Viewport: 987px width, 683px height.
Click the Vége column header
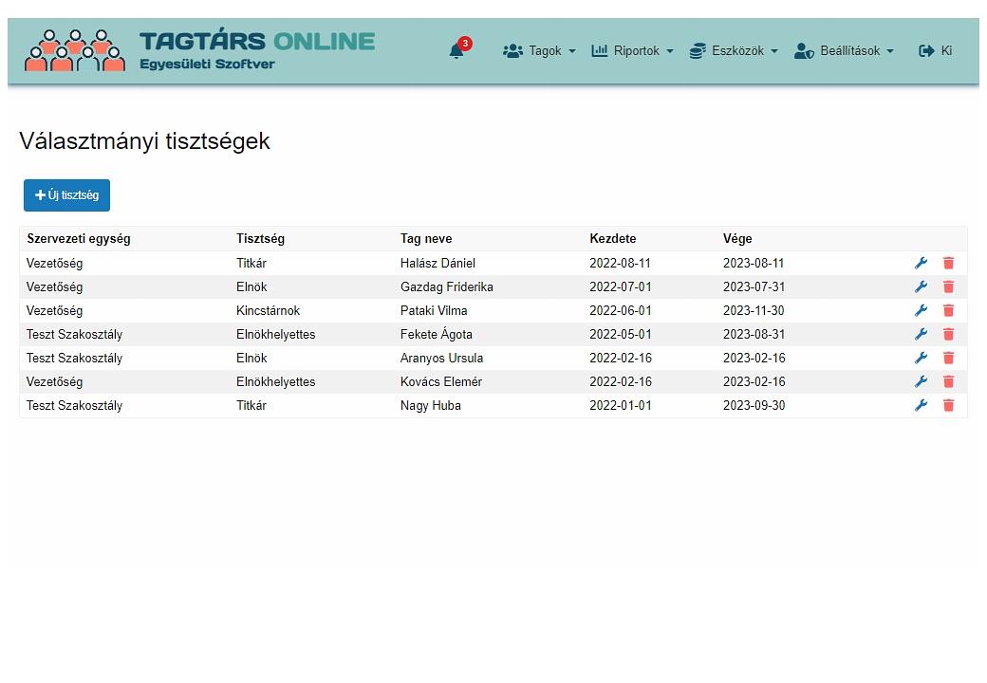(737, 239)
